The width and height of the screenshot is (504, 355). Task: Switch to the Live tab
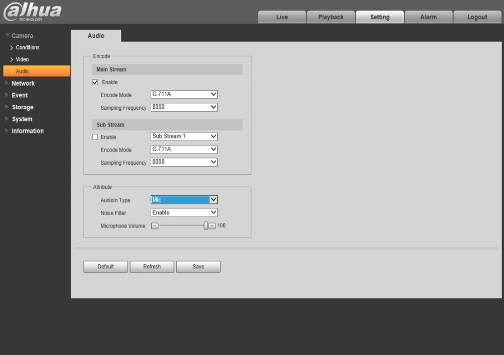(282, 17)
